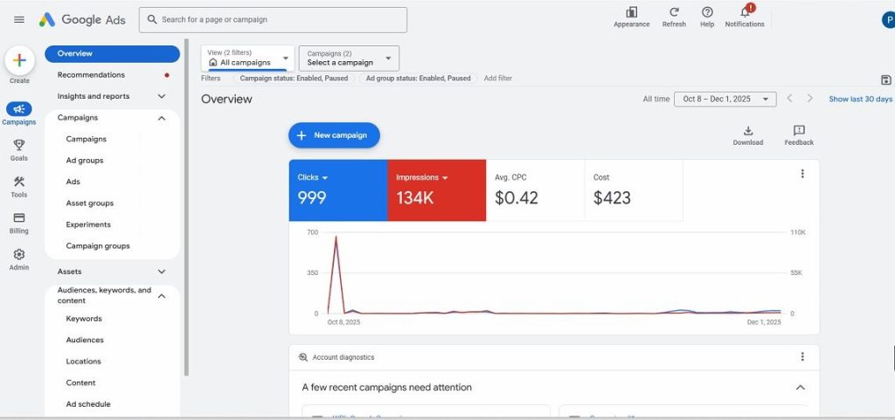This screenshot has width=895, height=420.
Task: Click the Download icon
Action: [747, 131]
